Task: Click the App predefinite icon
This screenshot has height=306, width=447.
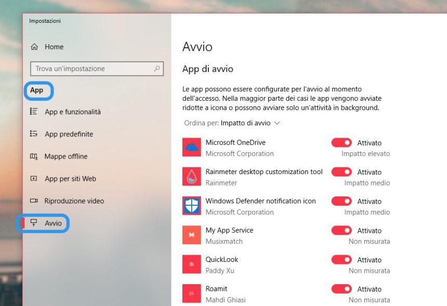Action: pos(34,134)
